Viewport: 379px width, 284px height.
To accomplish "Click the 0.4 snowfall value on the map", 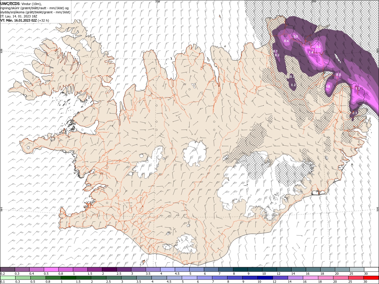I will point(286,41).
